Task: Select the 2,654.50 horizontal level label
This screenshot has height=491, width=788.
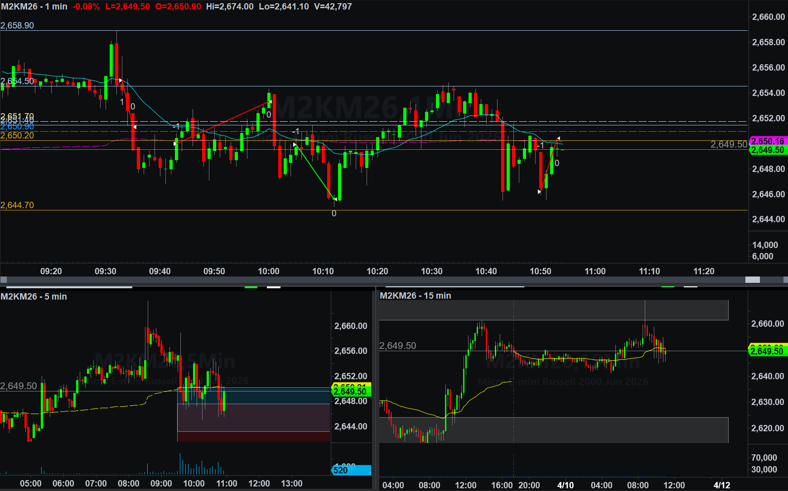Action: (x=17, y=81)
